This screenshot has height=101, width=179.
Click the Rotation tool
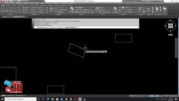click(33, 8)
